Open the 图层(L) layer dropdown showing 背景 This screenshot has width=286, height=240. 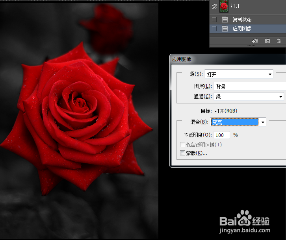click(x=250, y=86)
